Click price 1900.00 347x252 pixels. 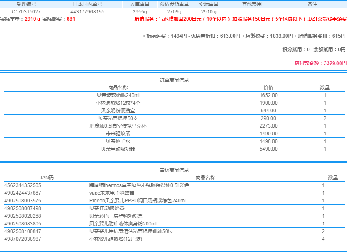point(268,103)
